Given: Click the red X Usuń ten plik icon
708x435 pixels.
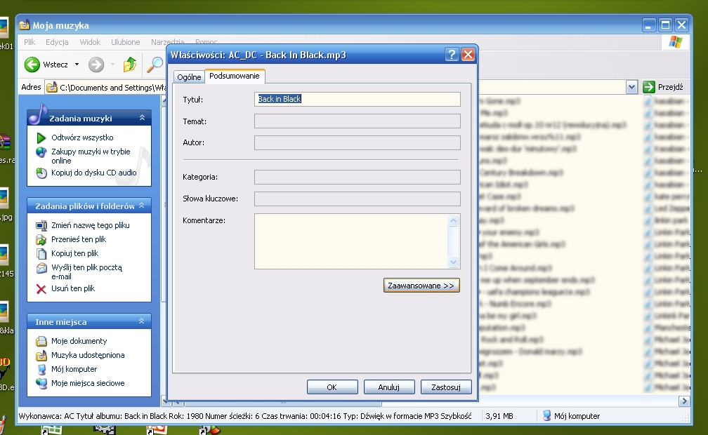Looking at the screenshot, I should click(41, 289).
